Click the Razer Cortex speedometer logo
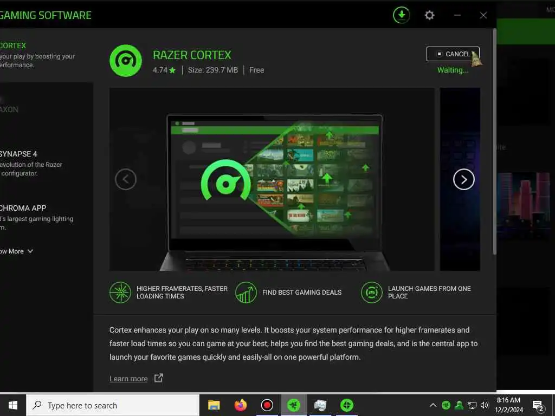This screenshot has height=416, width=555. [x=126, y=61]
